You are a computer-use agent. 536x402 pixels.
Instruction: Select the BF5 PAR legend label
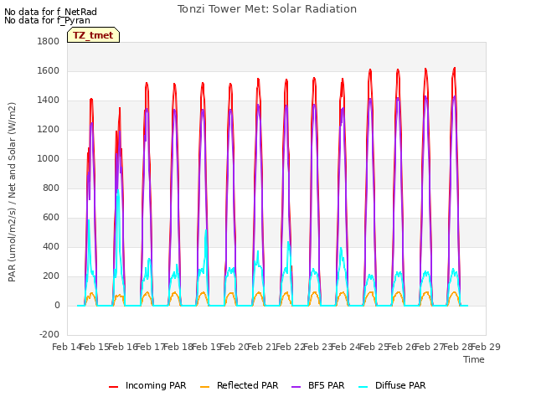tap(326, 385)
